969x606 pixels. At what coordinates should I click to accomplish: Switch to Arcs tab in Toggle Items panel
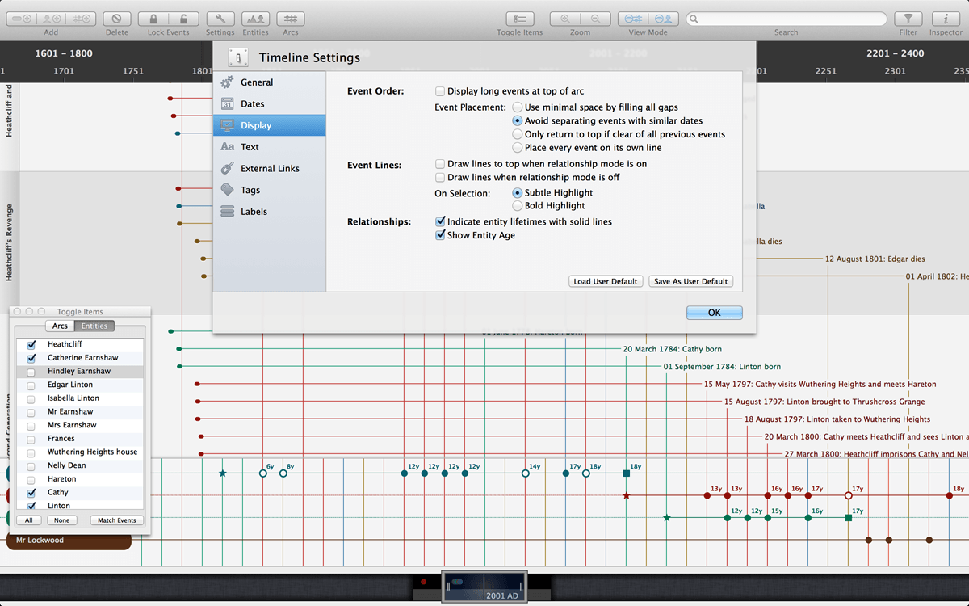point(60,326)
